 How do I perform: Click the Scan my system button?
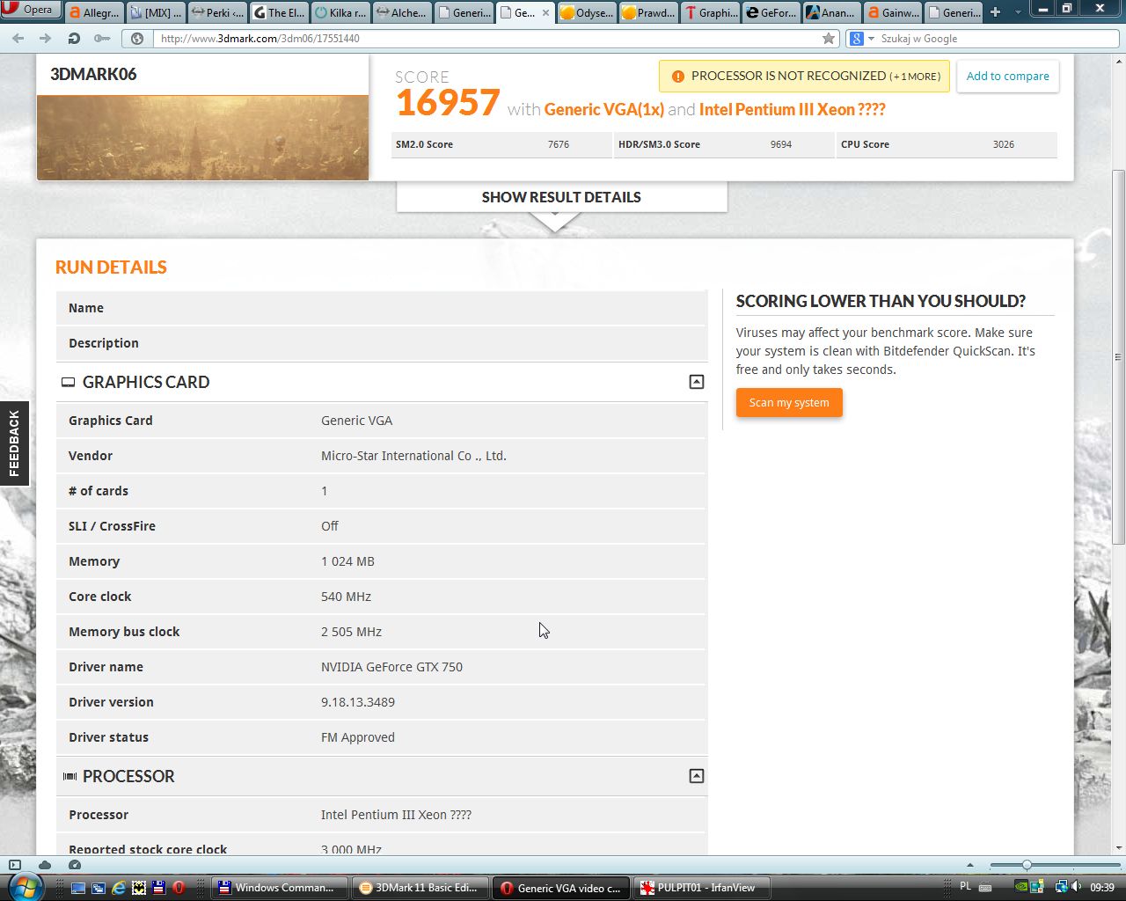pyautogui.click(x=789, y=403)
